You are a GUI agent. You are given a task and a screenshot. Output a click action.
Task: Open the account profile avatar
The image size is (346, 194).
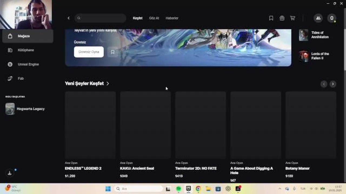coord(332,18)
